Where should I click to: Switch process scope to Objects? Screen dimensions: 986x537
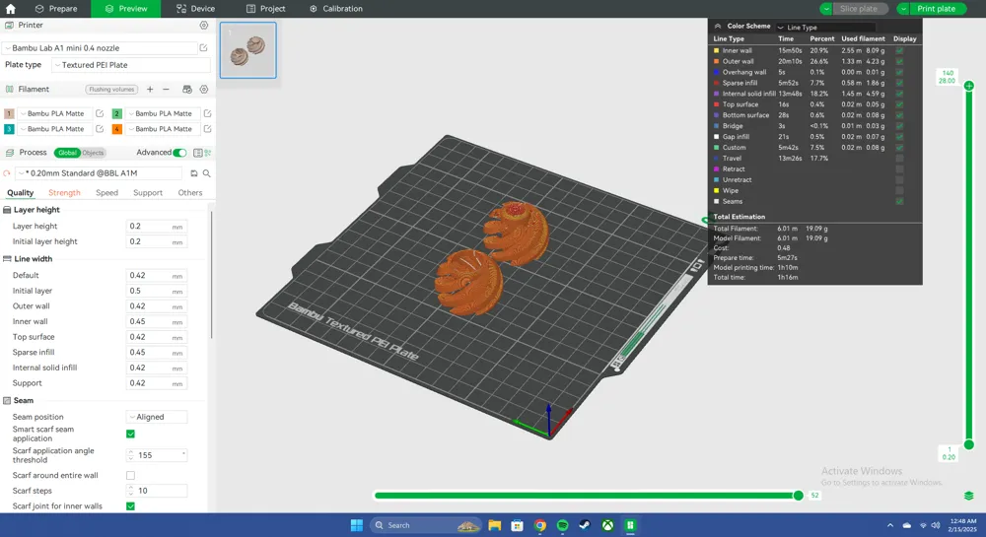[93, 153]
